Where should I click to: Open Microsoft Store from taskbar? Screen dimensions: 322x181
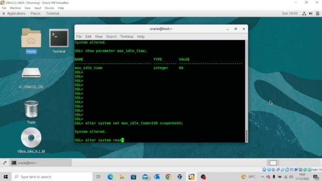pos(133,176)
